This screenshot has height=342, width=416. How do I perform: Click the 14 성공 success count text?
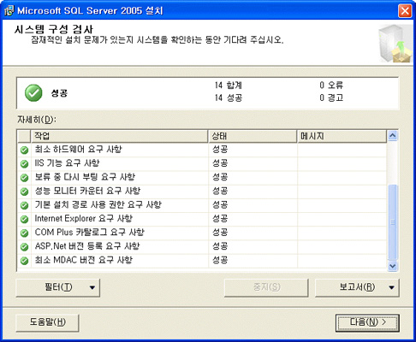229,97
